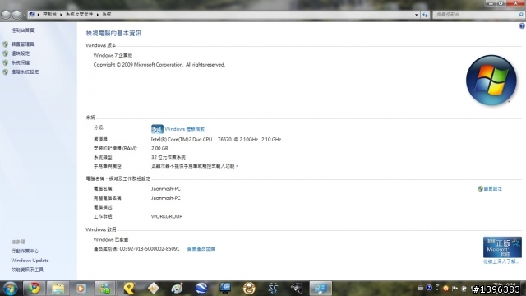526x296 pixels.
Task: Select processor text Intel Core 2 Duo T6570
Action: (x=216, y=139)
